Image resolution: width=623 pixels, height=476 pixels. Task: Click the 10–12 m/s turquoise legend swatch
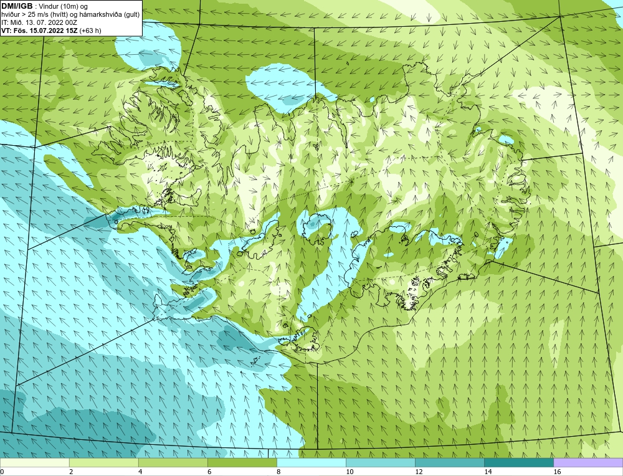[x=381, y=463]
